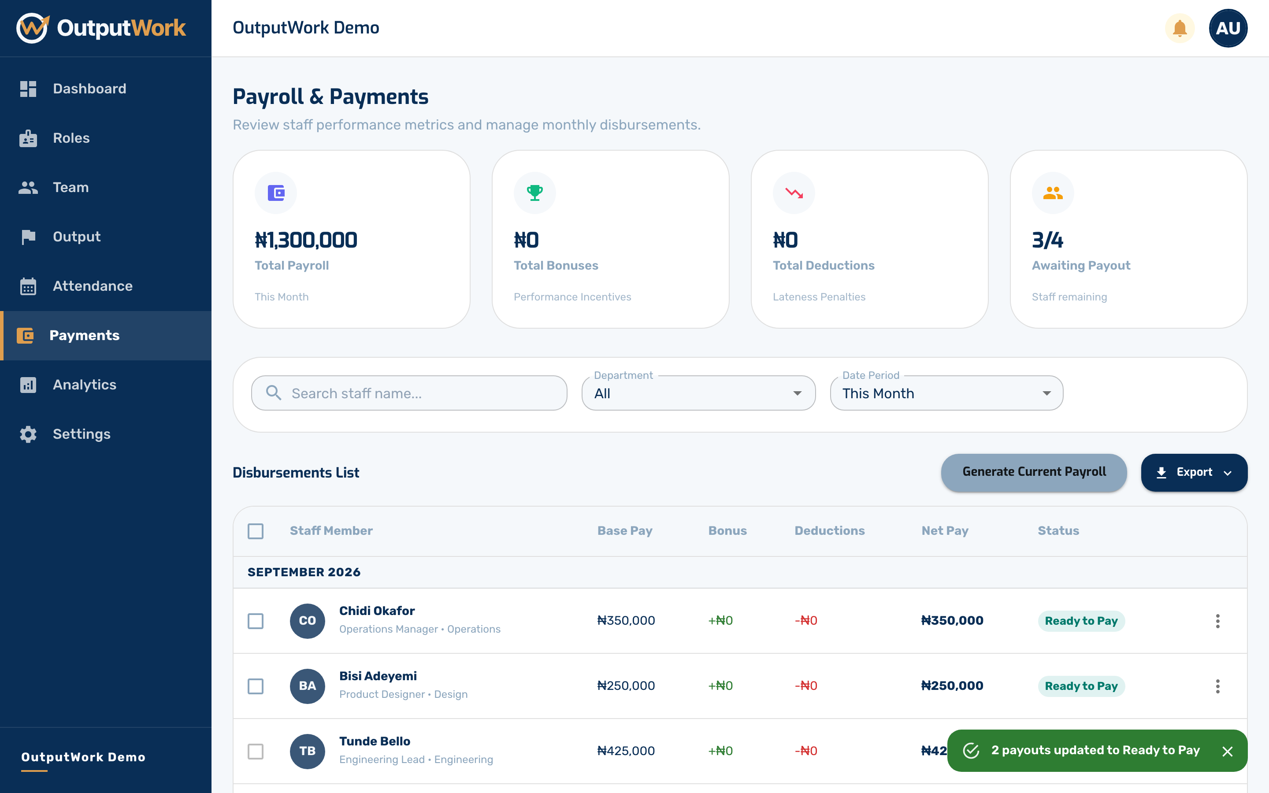The width and height of the screenshot is (1269, 793).
Task: Click Ready to Pay status for Bisi Adeyemi
Action: point(1081,686)
